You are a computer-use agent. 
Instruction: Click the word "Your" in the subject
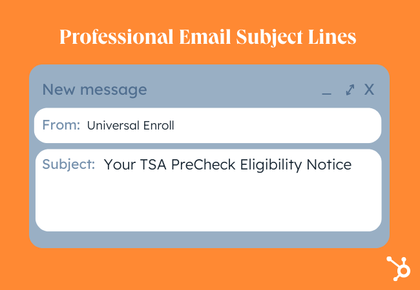tap(120, 164)
